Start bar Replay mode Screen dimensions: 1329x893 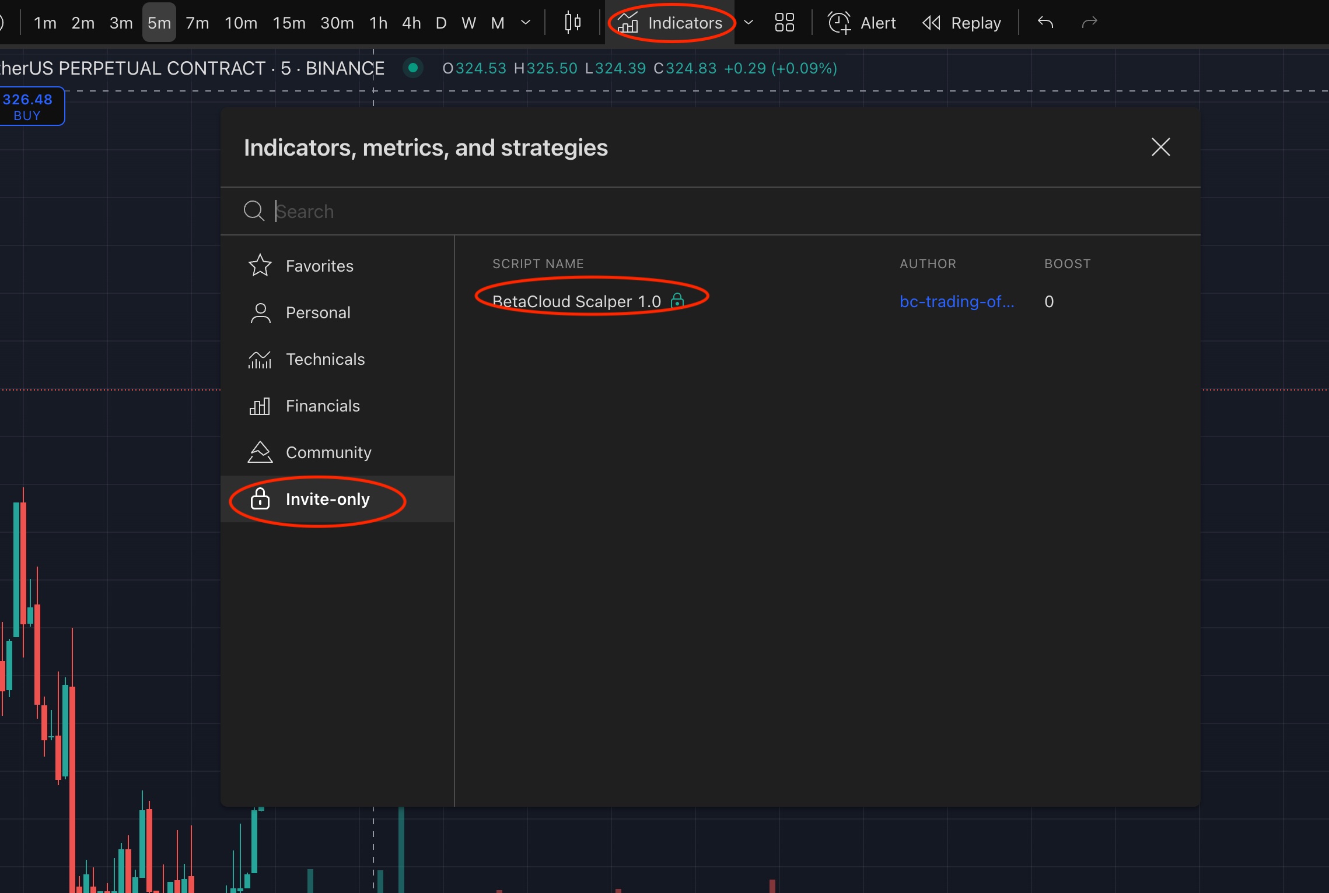961,23
